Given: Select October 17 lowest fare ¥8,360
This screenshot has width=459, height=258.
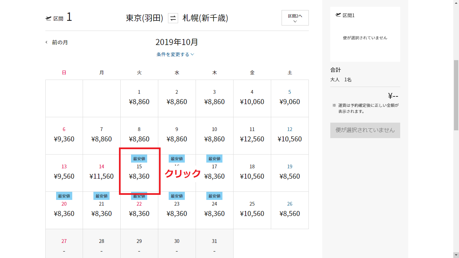Looking at the screenshot, I should (x=214, y=173).
